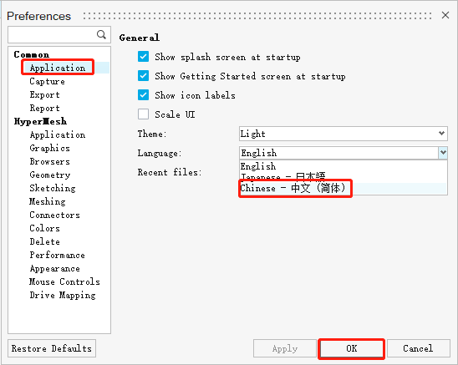Viewport: 458px width, 365px height.
Task: Click the search magnifier icon
Action: click(x=101, y=34)
